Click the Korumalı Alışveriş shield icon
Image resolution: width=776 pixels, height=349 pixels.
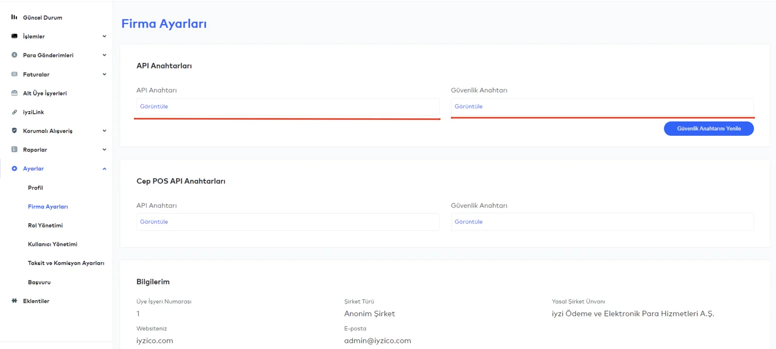[x=14, y=131]
